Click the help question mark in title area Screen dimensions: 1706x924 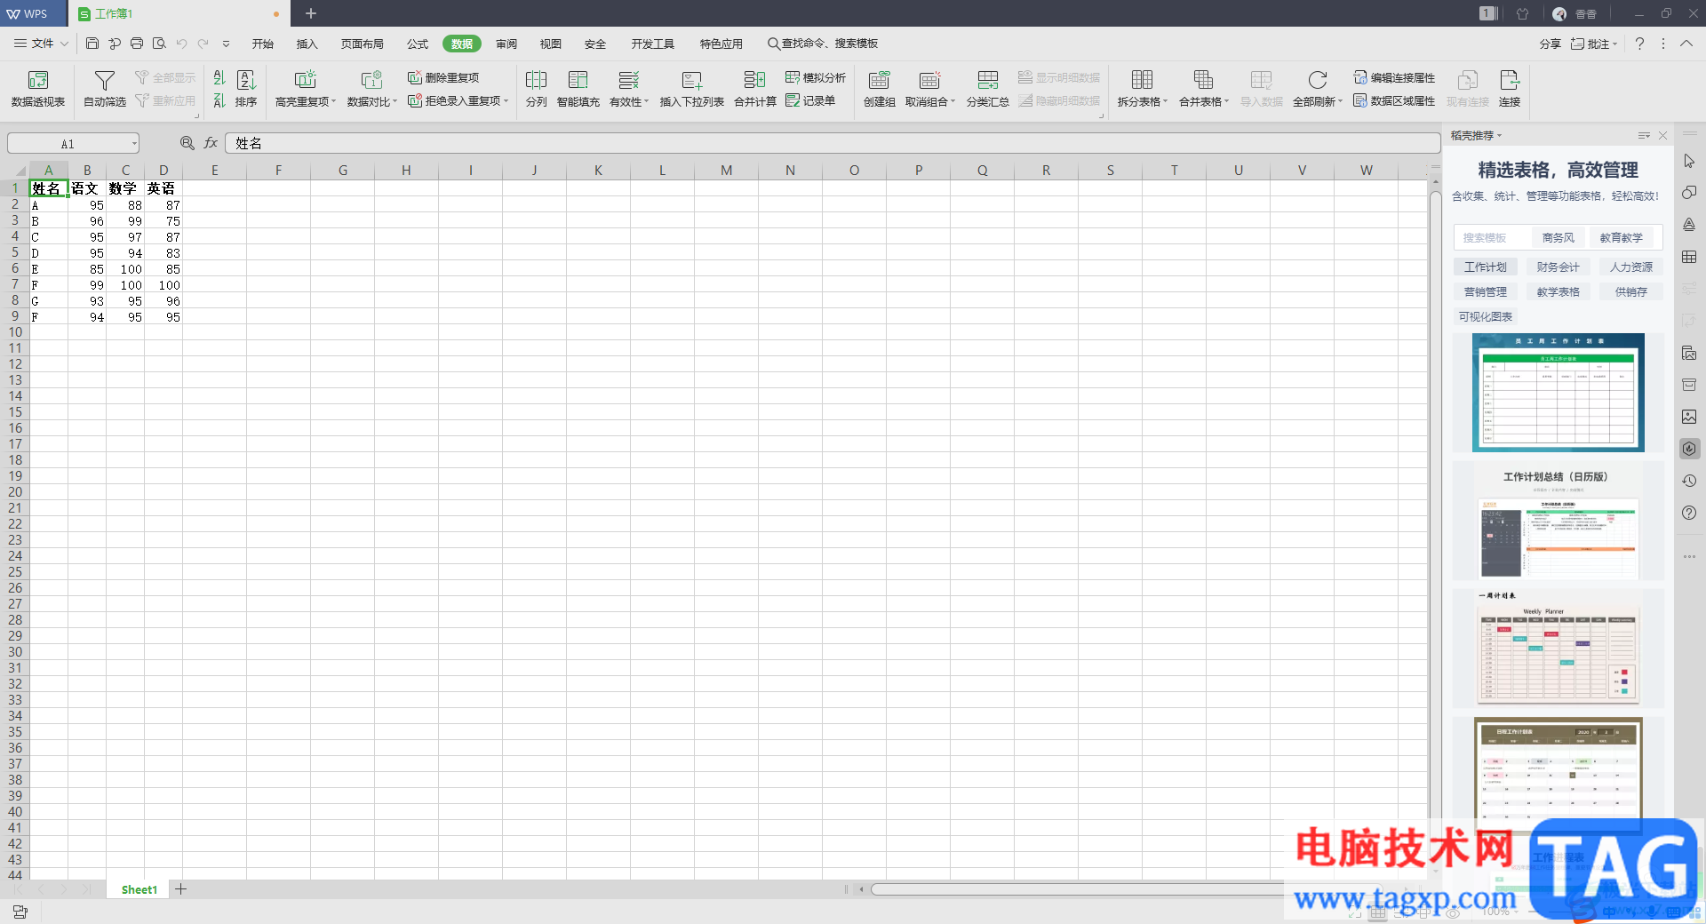pyautogui.click(x=1639, y=44)
